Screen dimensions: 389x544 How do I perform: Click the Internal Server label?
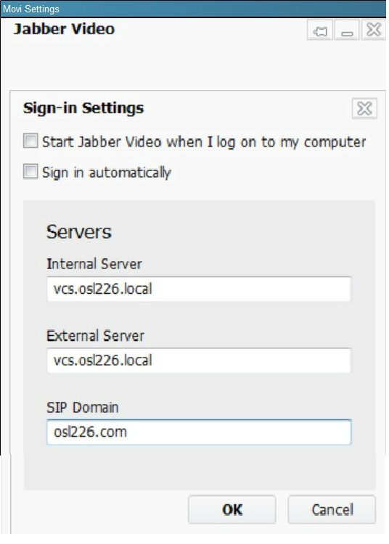point(94,264)
